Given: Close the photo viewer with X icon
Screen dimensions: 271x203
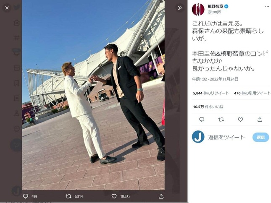Looking at the screenshot, I should click(7, 8).
